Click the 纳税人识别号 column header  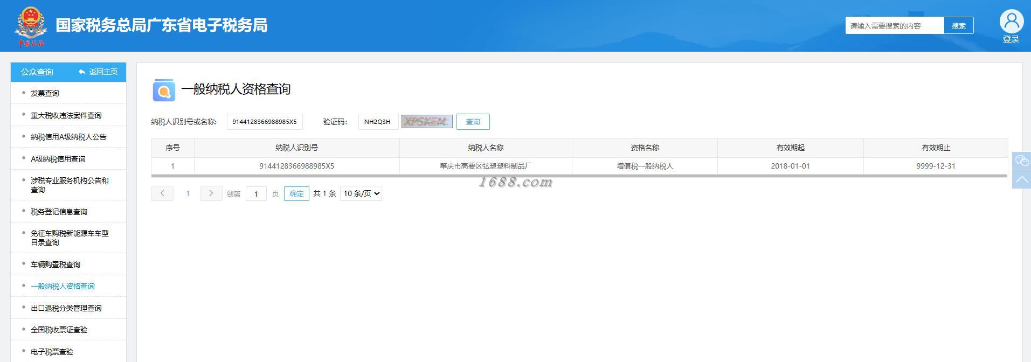tap(296, 148)
